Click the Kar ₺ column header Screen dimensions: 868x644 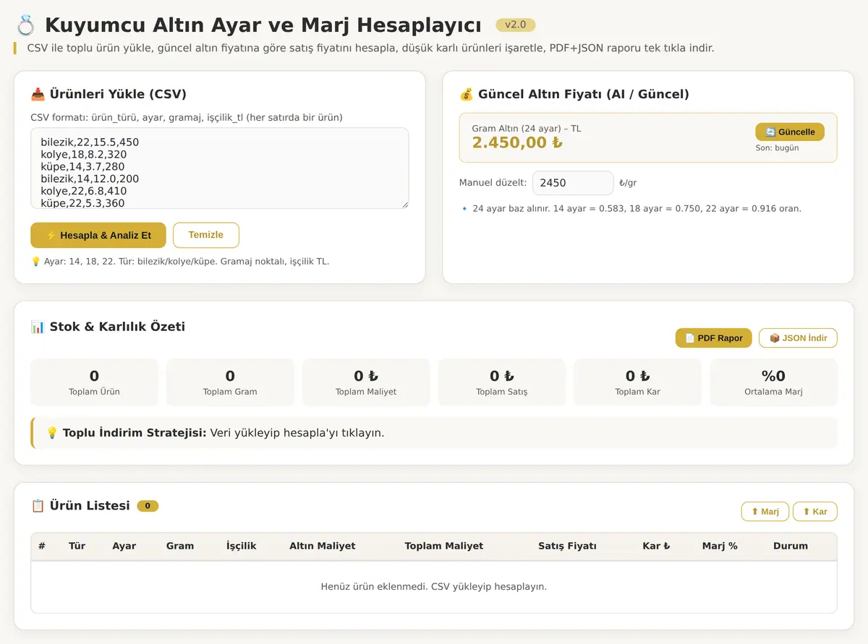[656, 546]
